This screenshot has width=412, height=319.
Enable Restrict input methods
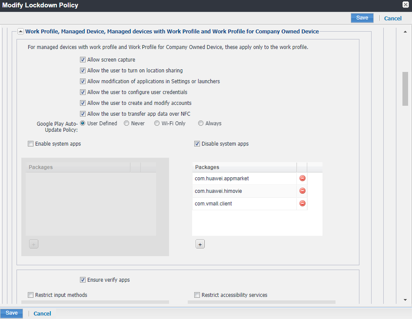30,295
